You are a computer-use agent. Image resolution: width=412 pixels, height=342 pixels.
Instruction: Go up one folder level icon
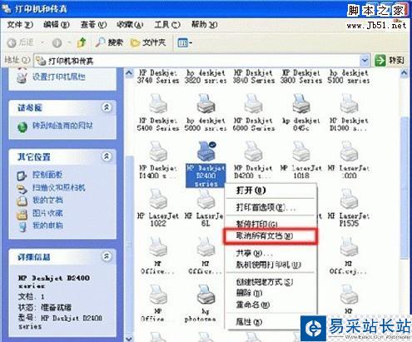(82, 42)
